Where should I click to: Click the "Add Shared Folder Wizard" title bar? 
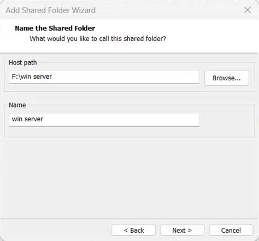click(51, 10)
